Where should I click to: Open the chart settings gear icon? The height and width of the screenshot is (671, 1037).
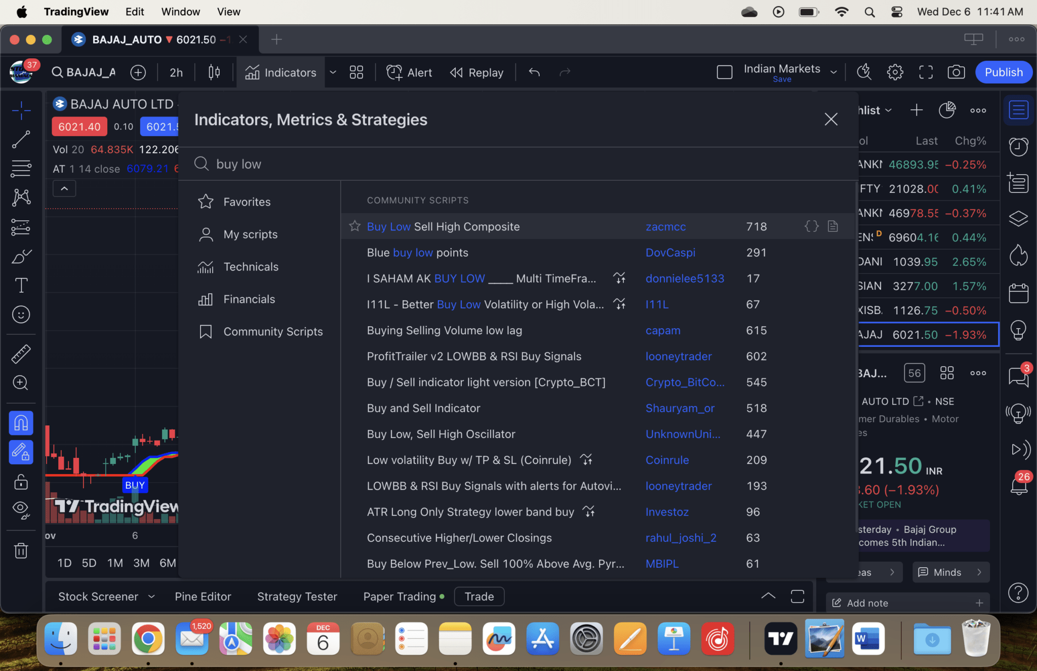(x=895, y=72)
